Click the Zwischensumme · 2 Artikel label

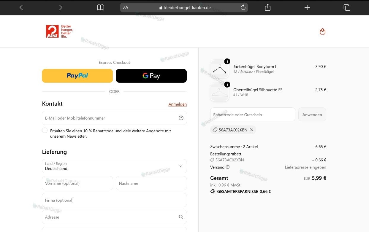click(234, 147)
